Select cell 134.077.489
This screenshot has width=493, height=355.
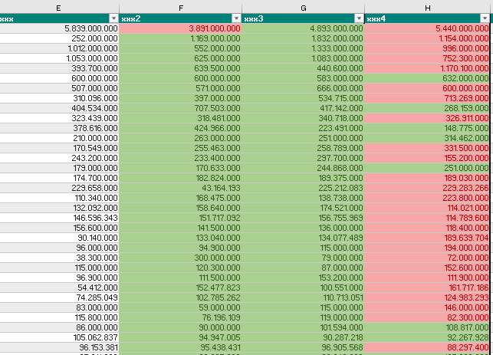(x=303, y=238)
